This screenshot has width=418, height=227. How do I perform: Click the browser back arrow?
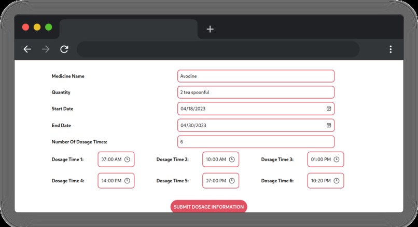(27, 49)
